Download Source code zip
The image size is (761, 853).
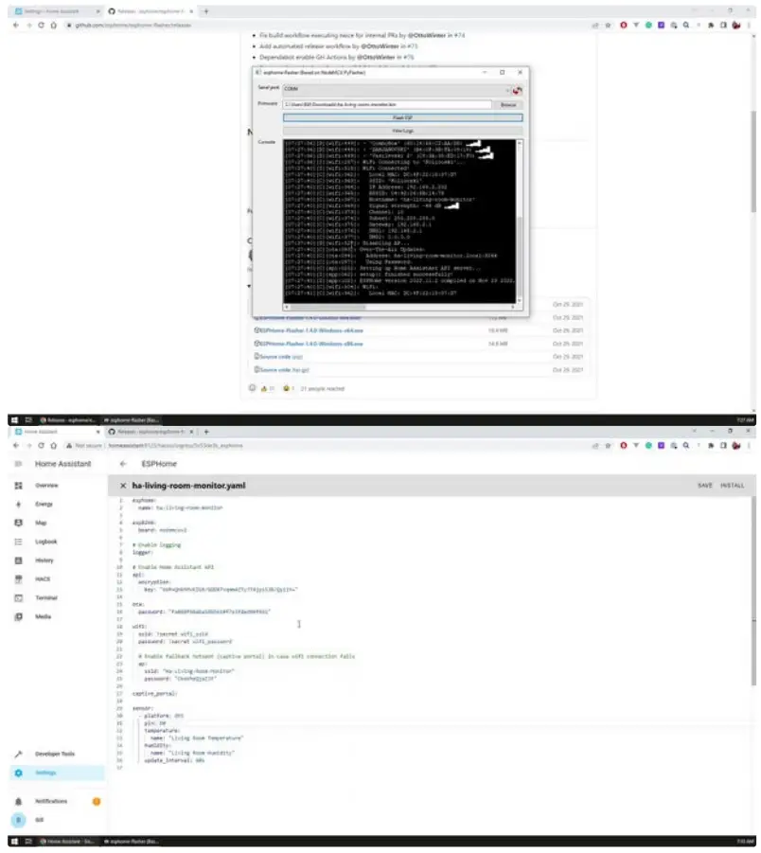click(281, 357)
